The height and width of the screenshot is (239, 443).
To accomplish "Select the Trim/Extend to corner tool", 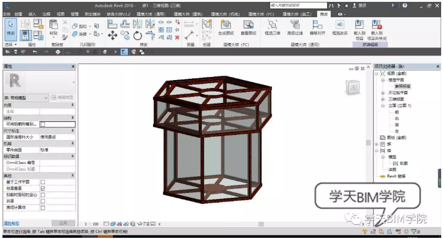I will click(150, 36).
